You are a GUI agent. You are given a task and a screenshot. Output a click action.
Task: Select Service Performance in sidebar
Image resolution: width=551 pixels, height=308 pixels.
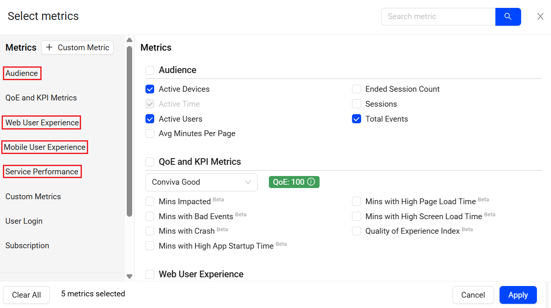tap(42, 172)
